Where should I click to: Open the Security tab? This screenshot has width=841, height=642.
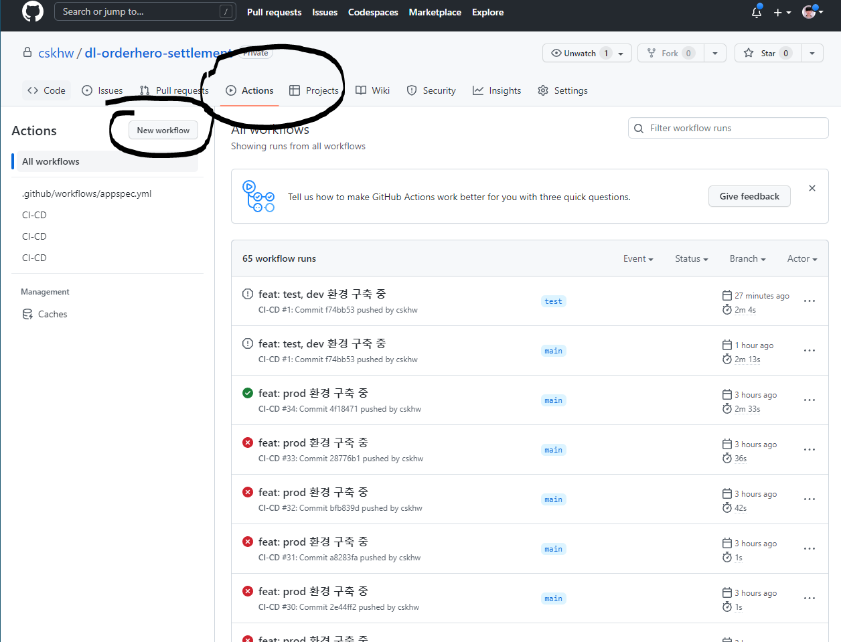coord(431,90)
